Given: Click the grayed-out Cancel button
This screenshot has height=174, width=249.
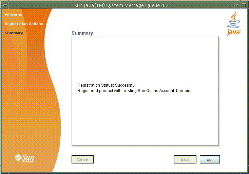Looking at the screenshot, I should pos(82,159).
